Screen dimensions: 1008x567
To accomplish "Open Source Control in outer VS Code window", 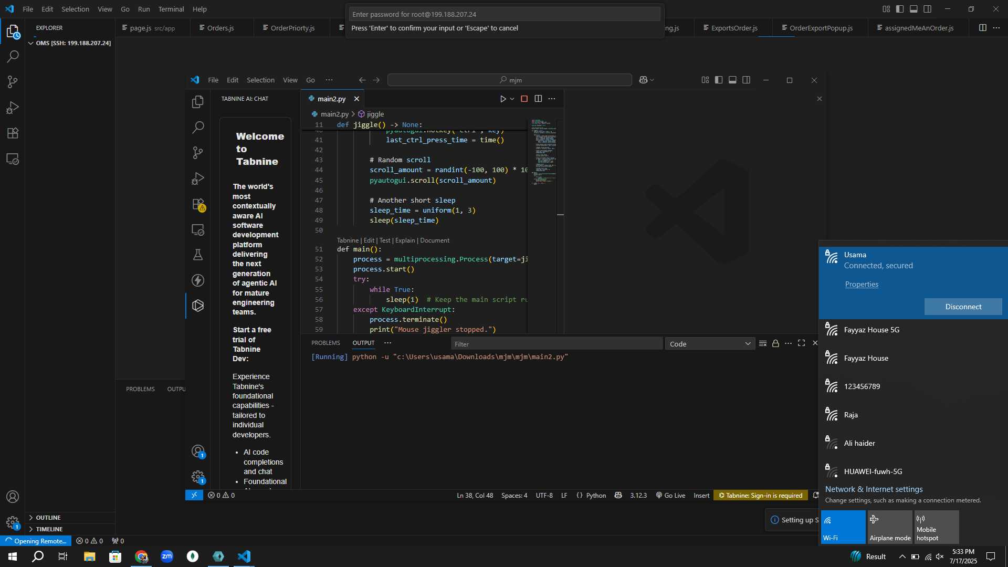I will (x=13, y=82).
